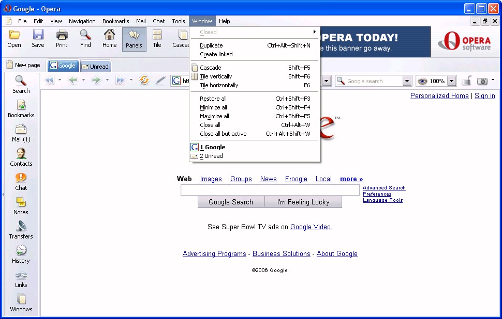Open the Fast forward dropdown arrow

(130, 80)
